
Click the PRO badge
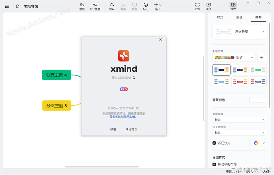coord(124,89)
